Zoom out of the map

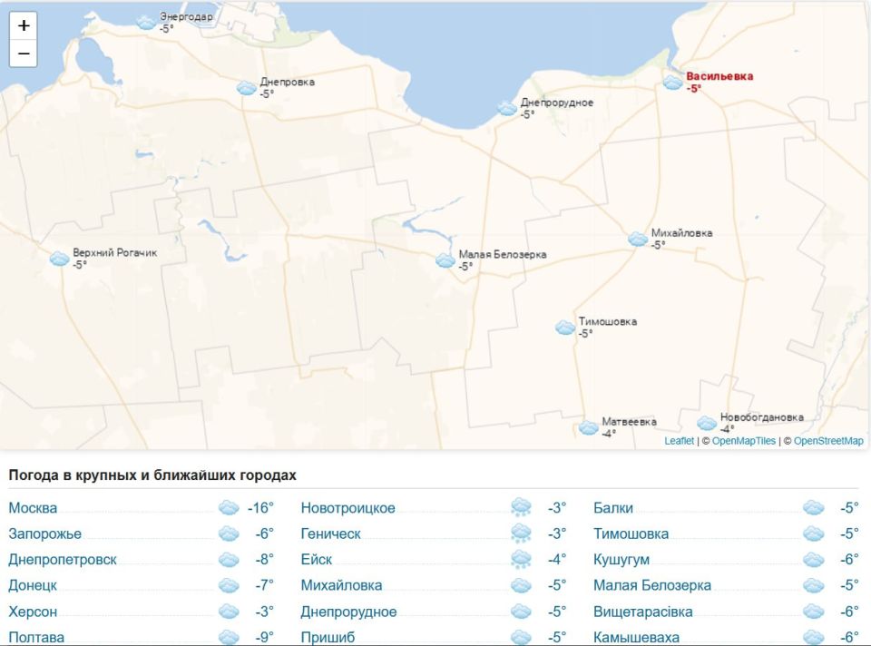pos(24,54)
